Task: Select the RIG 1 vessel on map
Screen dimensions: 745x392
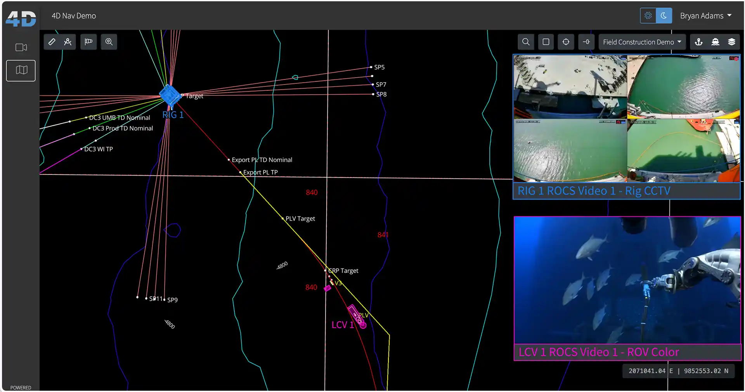Action: 170,95
